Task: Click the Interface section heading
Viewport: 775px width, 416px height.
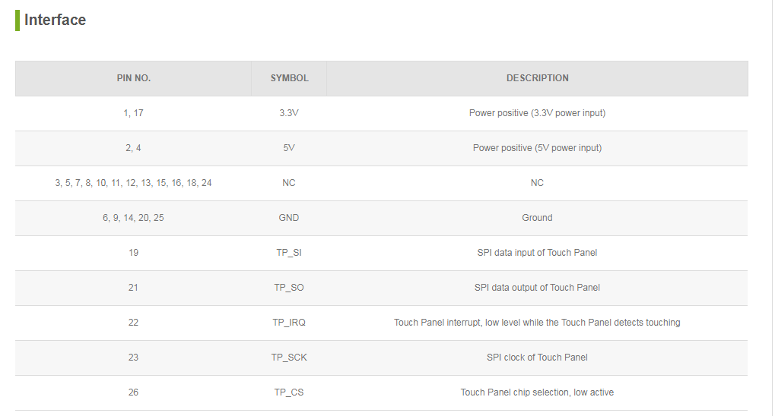Action: 55,20
